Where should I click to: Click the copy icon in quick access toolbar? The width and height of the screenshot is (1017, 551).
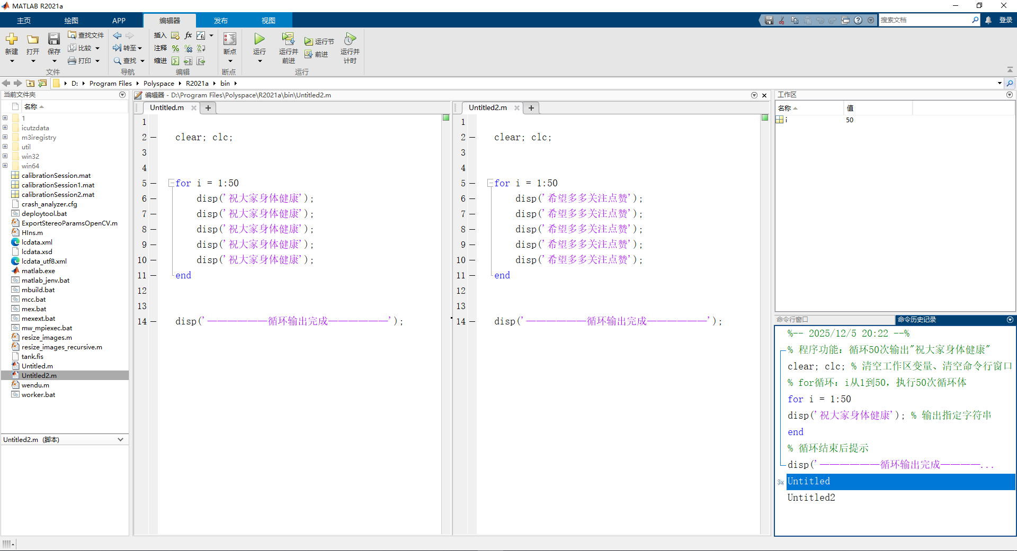pos(795,20)
